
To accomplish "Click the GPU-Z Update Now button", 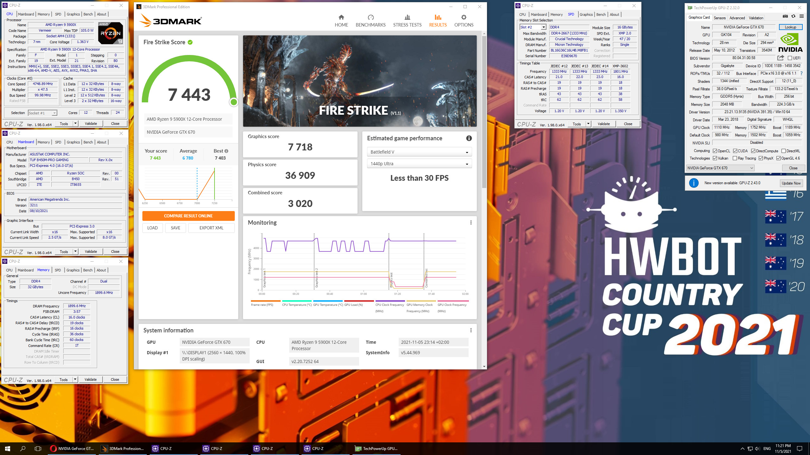I will [791, 183].
